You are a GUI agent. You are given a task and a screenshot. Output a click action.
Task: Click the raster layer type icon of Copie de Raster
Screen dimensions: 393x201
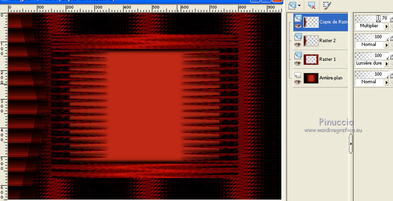[298, 18]
